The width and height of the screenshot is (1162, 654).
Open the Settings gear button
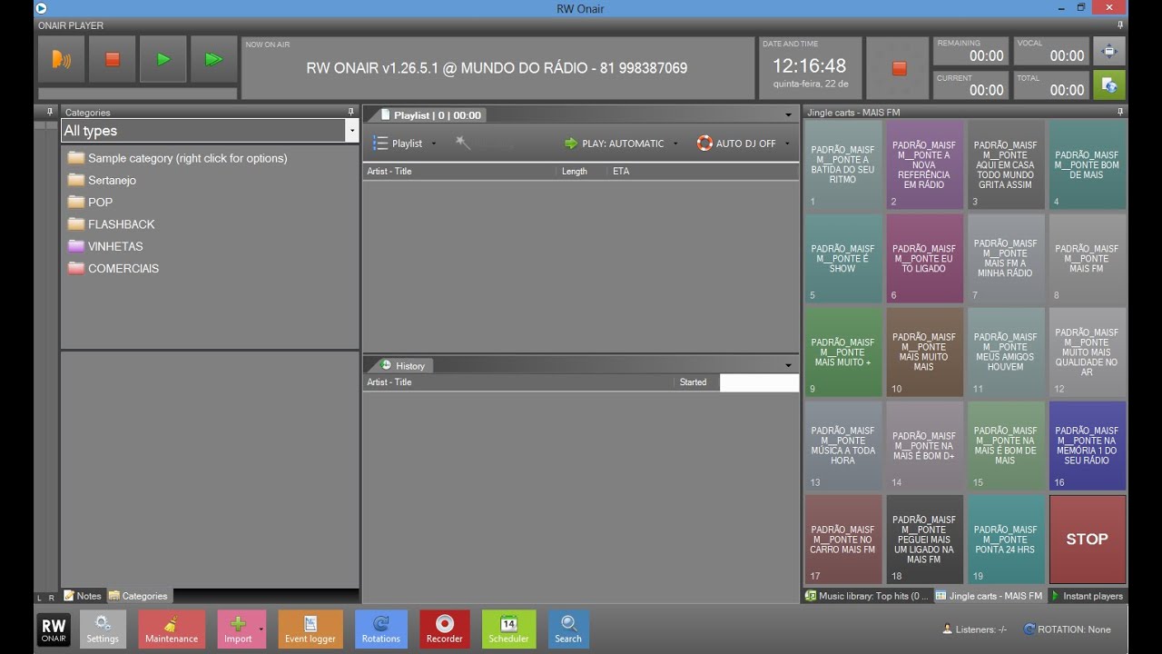tap(103, 629)
